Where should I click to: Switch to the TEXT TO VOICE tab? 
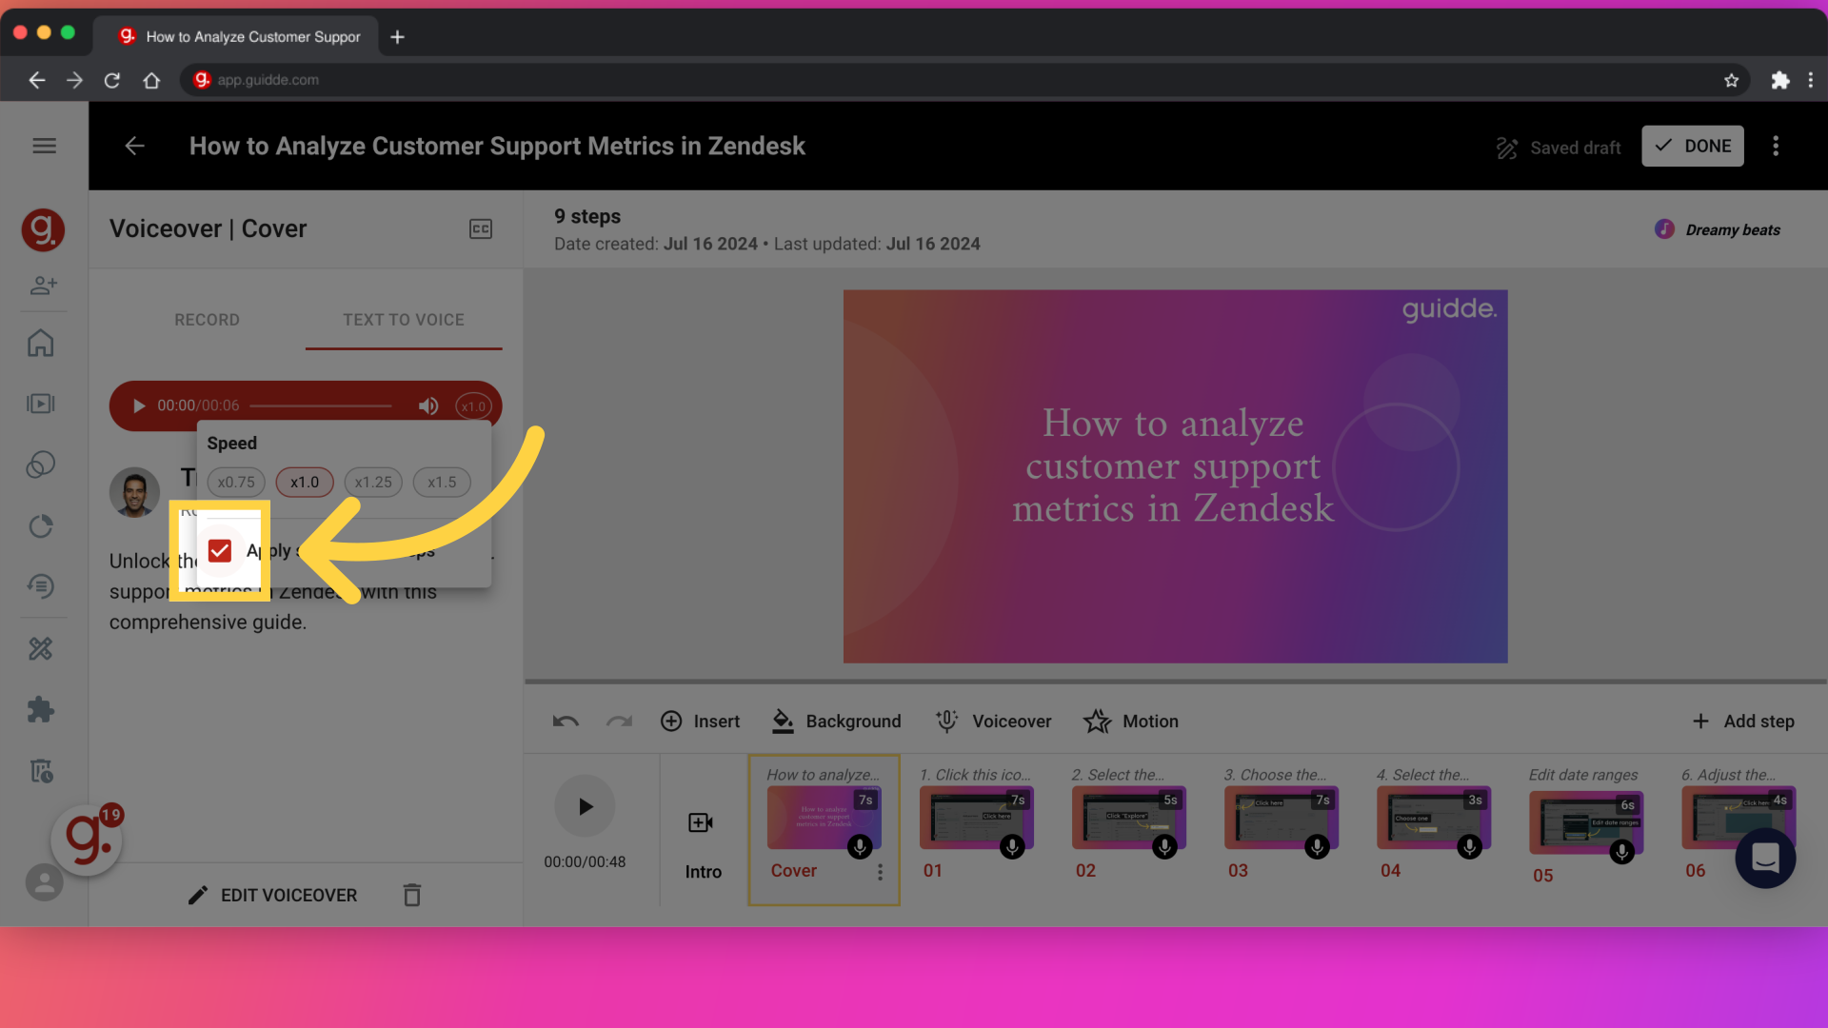click(404, 320)
